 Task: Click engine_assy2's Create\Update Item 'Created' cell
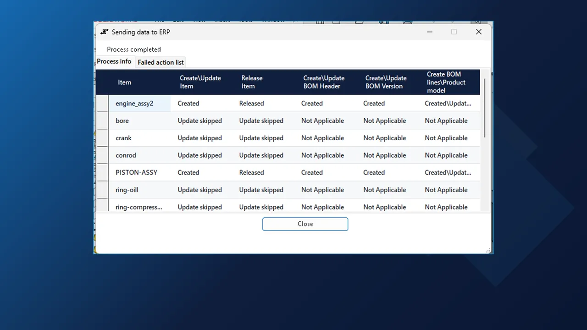(201, 104)
